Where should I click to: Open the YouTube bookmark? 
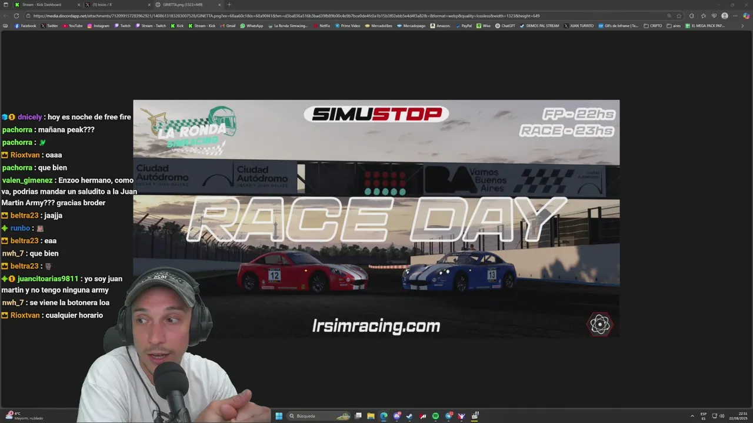tap(72, 26)
